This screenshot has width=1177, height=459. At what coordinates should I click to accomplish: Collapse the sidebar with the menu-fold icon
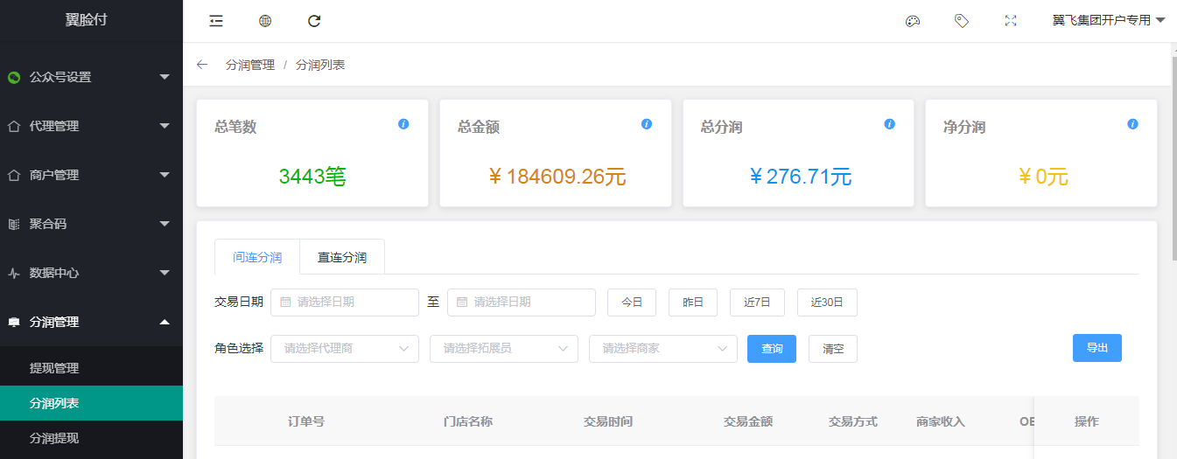pyautogui.click(x=216, y=21)
